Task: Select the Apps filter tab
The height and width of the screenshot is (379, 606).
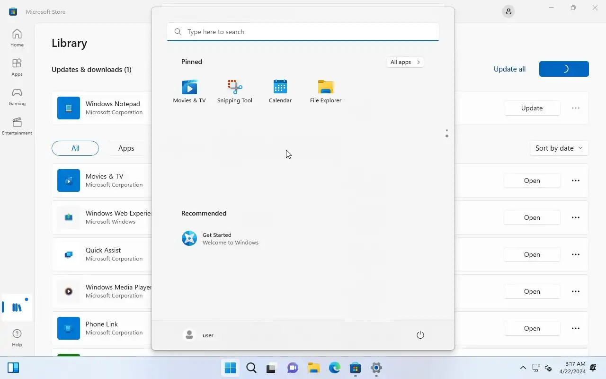Action: click(x=126, y=148)
